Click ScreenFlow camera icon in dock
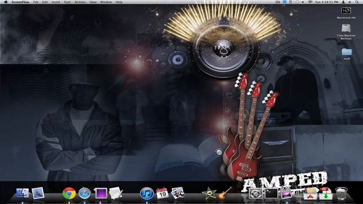363x204 pixels. click(286, 193)
